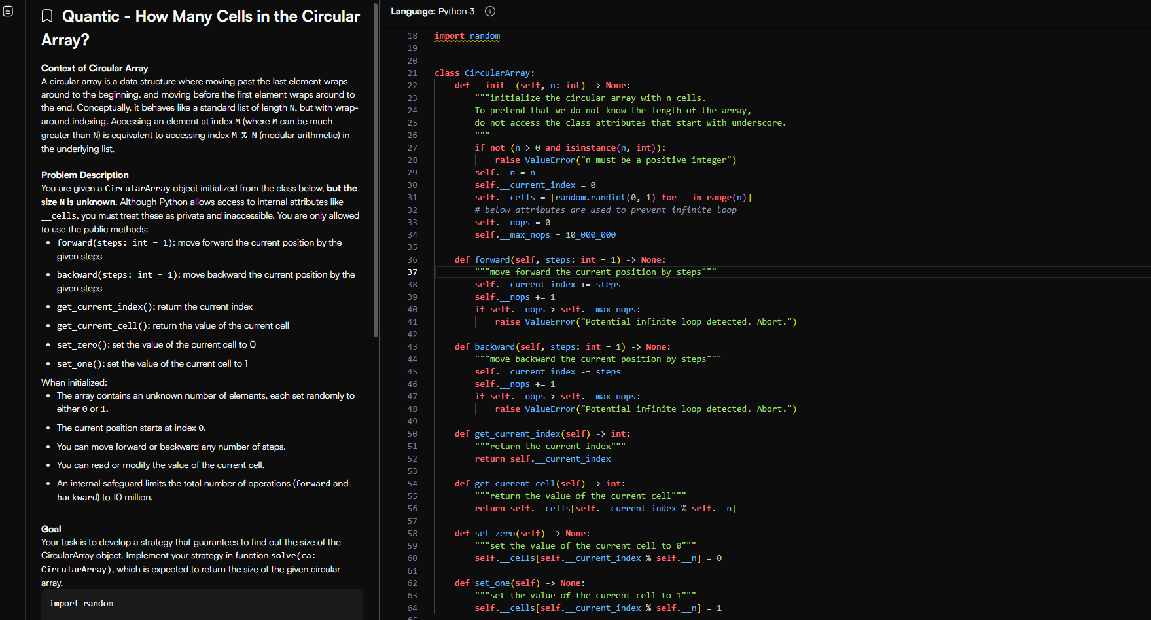Click the "Problem Description" heading
Viewport: 1151px width, 620px height.
tap(84, 175)
